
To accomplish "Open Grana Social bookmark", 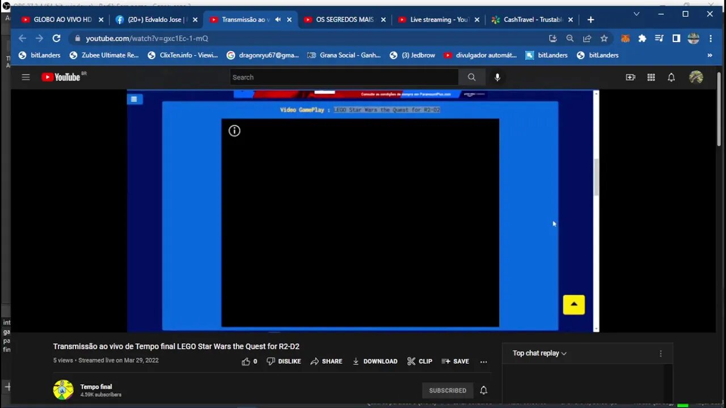I will (x=344, y=55).
